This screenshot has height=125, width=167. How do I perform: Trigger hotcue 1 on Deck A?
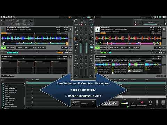click(8, 53)
